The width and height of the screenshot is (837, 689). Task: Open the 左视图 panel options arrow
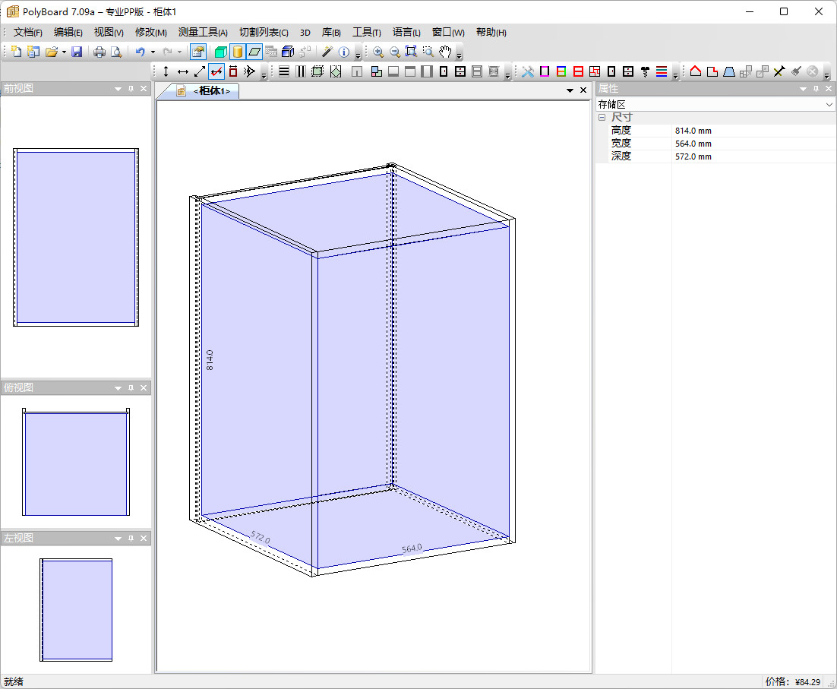pos(118,539)
